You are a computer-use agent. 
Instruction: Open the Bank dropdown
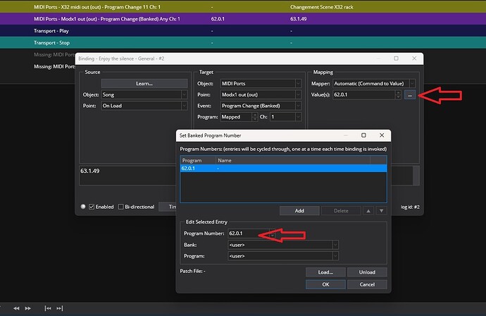pyautogui.click(x=335, y=245)
